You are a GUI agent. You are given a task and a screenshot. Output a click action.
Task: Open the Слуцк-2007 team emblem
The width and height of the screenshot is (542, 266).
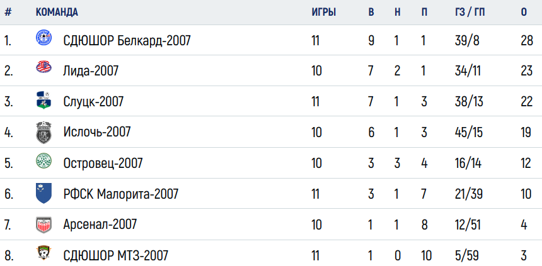pos(44,101)
